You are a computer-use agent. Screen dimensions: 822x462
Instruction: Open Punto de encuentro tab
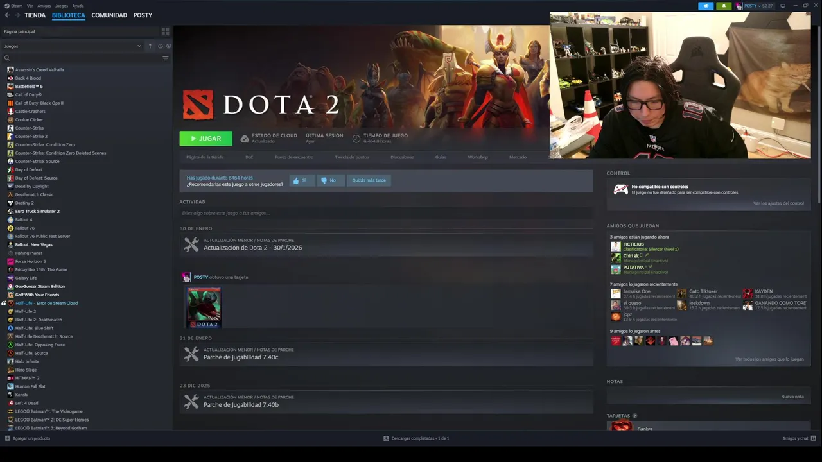[x=294, y=157]
